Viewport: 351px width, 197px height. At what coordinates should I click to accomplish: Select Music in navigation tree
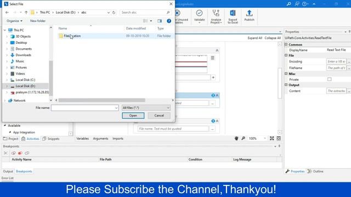click(x=20, y=61)
